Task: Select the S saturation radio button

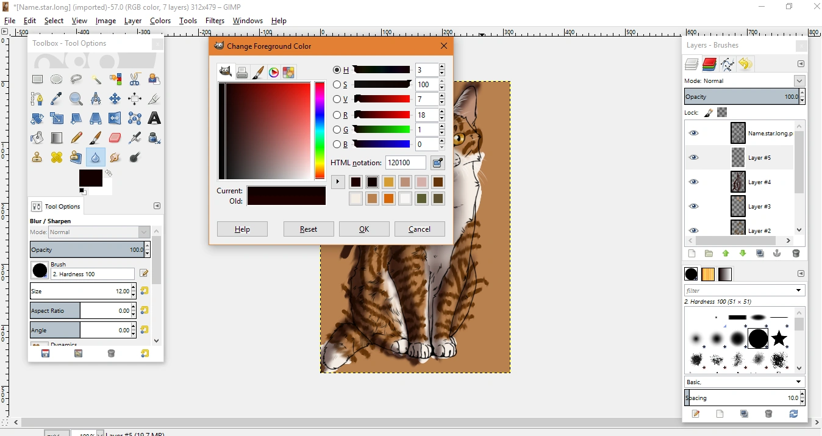Action: click(x=337, y=85)
